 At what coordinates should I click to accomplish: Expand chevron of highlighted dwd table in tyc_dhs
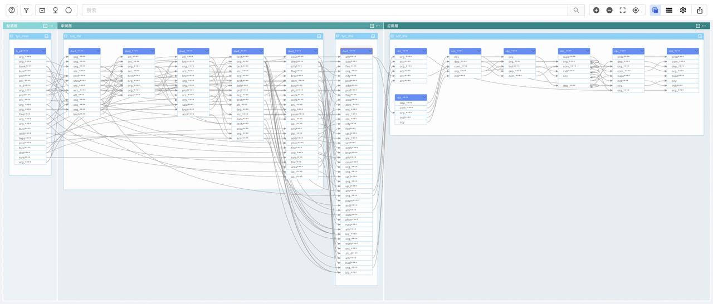(369, 51)
